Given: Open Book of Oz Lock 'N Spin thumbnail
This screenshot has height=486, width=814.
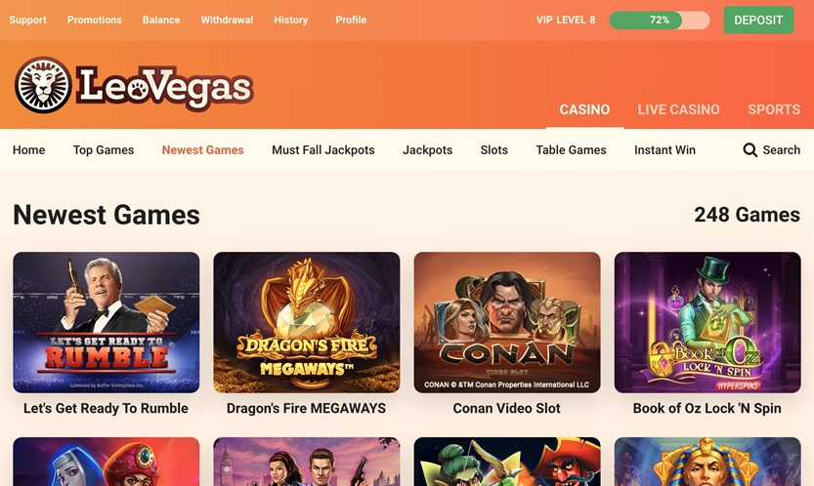Looking at the screenshot, I should point(707,322).
